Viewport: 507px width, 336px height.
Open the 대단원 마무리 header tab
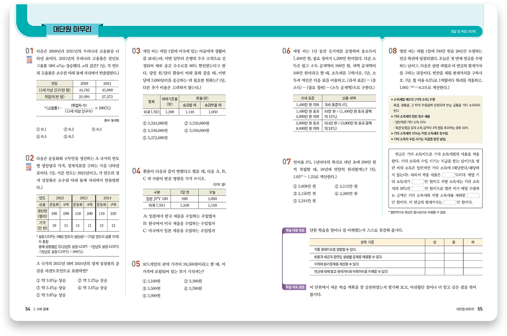coord(71,30)
